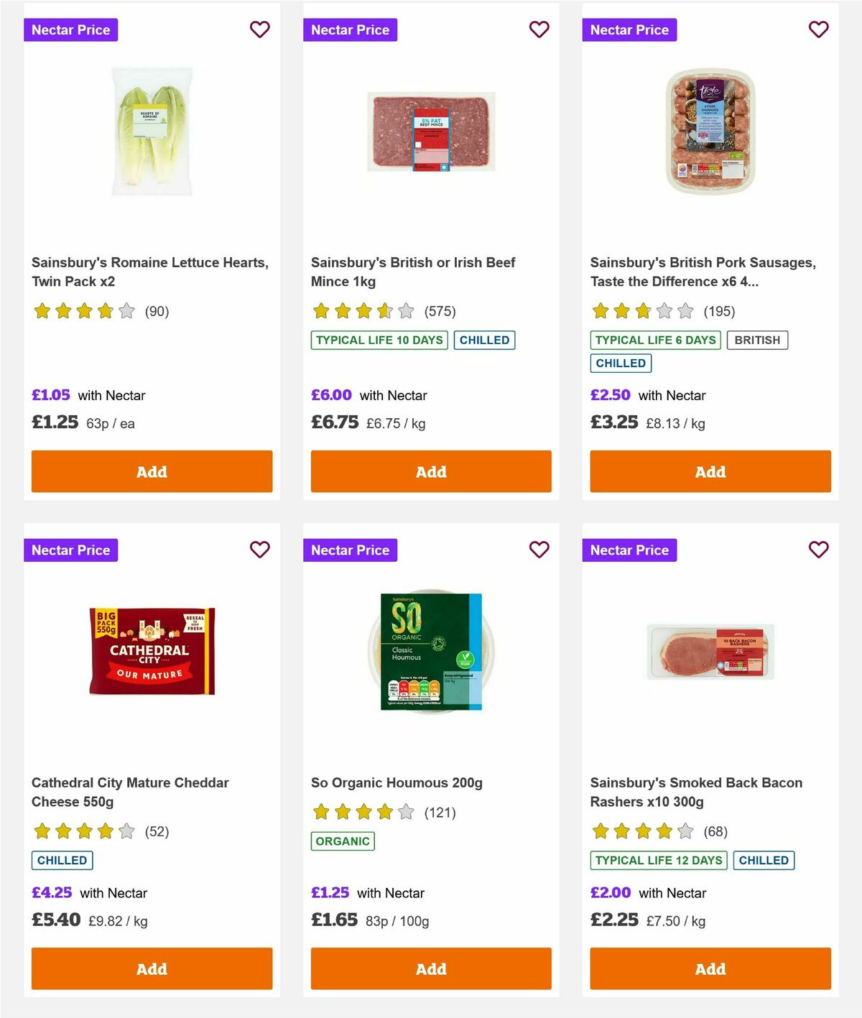Open reviews via the (52) count on Cheddar
862x1018 pixels.
(x=156, y=831)
